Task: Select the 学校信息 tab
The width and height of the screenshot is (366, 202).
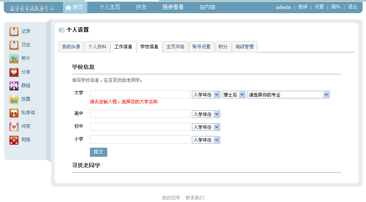Action: click(150, 47)
